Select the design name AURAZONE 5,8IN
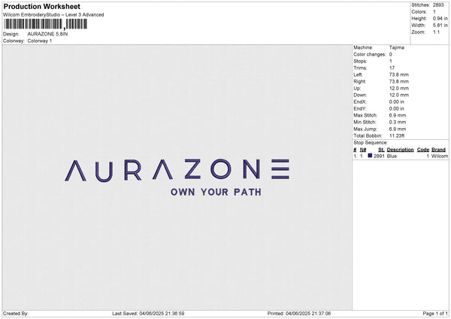 point(47,34)
